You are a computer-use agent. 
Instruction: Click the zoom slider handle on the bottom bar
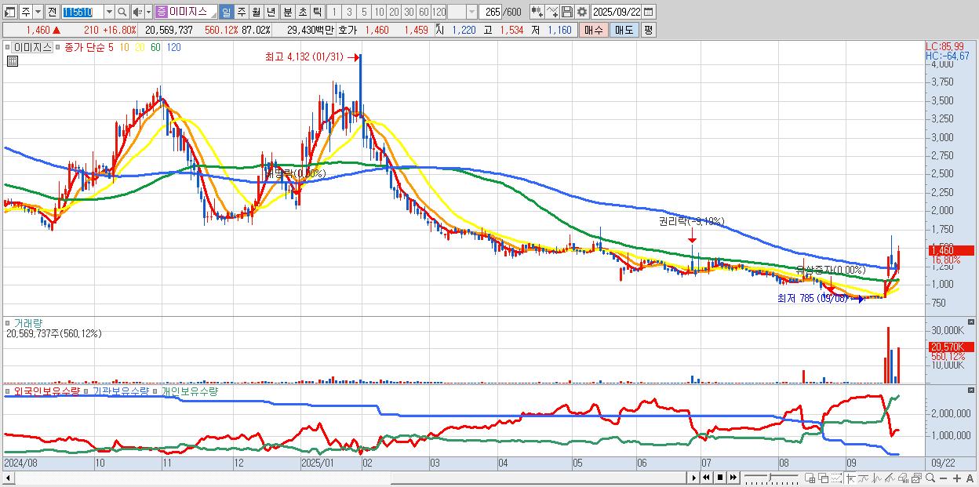click(770, 477)
